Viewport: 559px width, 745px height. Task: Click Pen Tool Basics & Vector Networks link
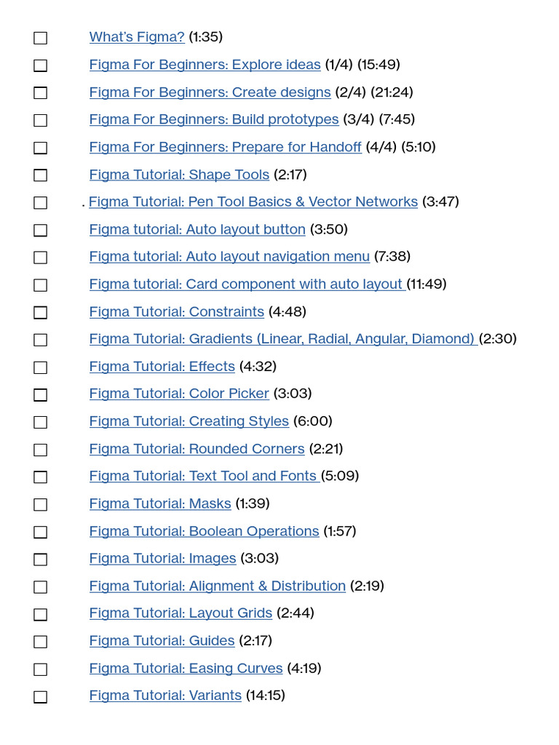coord(253,202)
